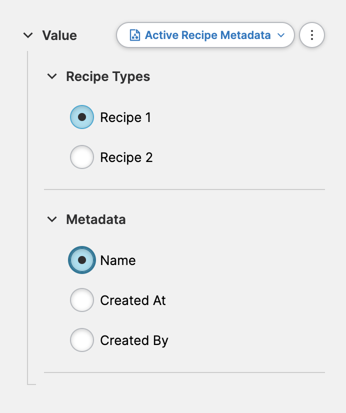Select the Name radio button
Viewport: 346px width, 413px height.
(x=82, y=260)
